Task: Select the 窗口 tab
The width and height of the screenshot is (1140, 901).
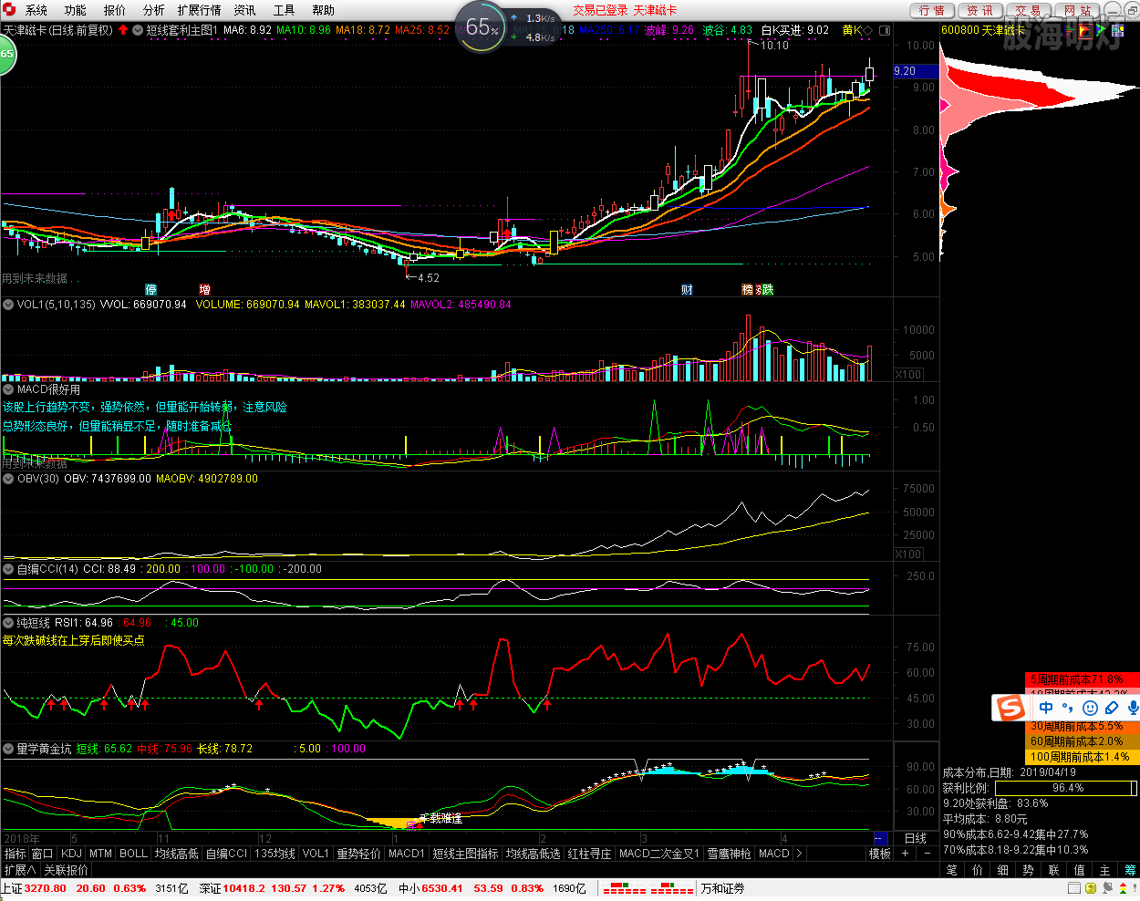Action: click(43, 854)
